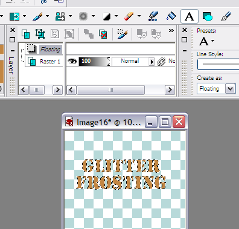
Task: Minimize the Image16 window
Action: pos(151,122)
